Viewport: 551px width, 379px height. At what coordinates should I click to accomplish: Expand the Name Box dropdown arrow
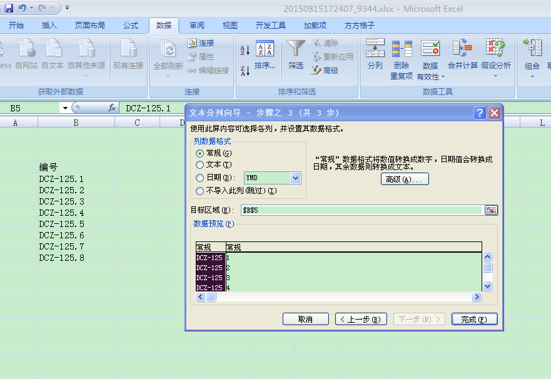pyautogui.click(x=64, y=108)
